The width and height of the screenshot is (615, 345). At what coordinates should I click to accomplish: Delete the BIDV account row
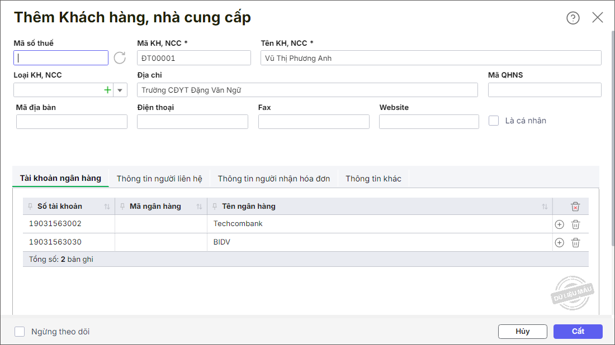575,243
